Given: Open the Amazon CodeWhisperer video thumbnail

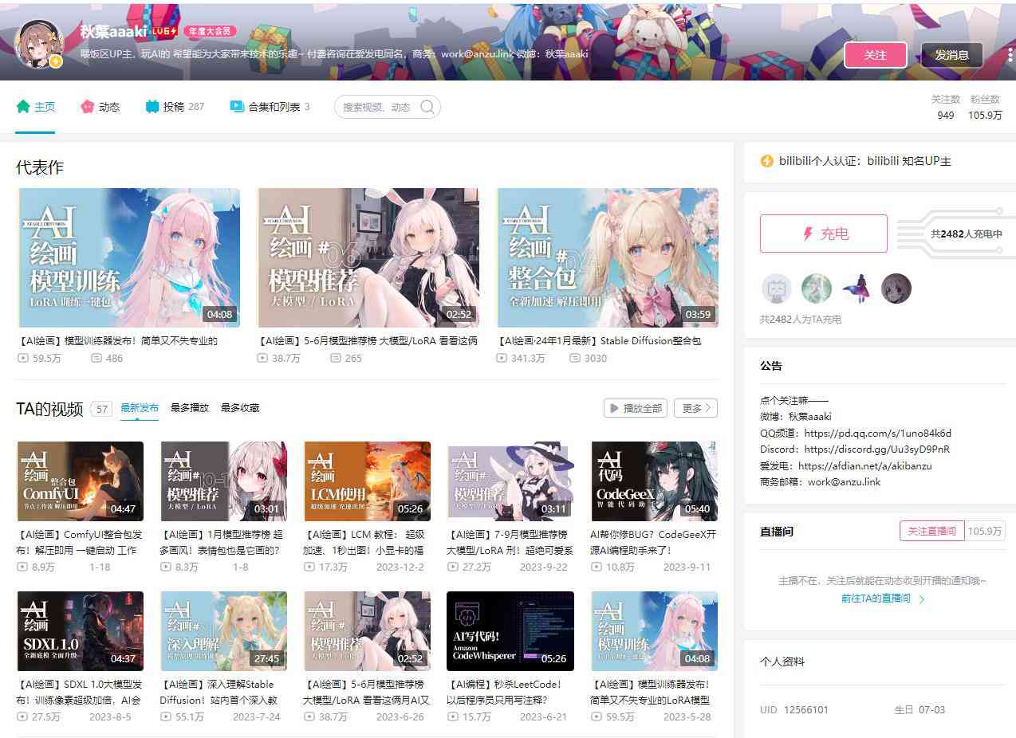Looking at the screenshot, I should 510,631.
